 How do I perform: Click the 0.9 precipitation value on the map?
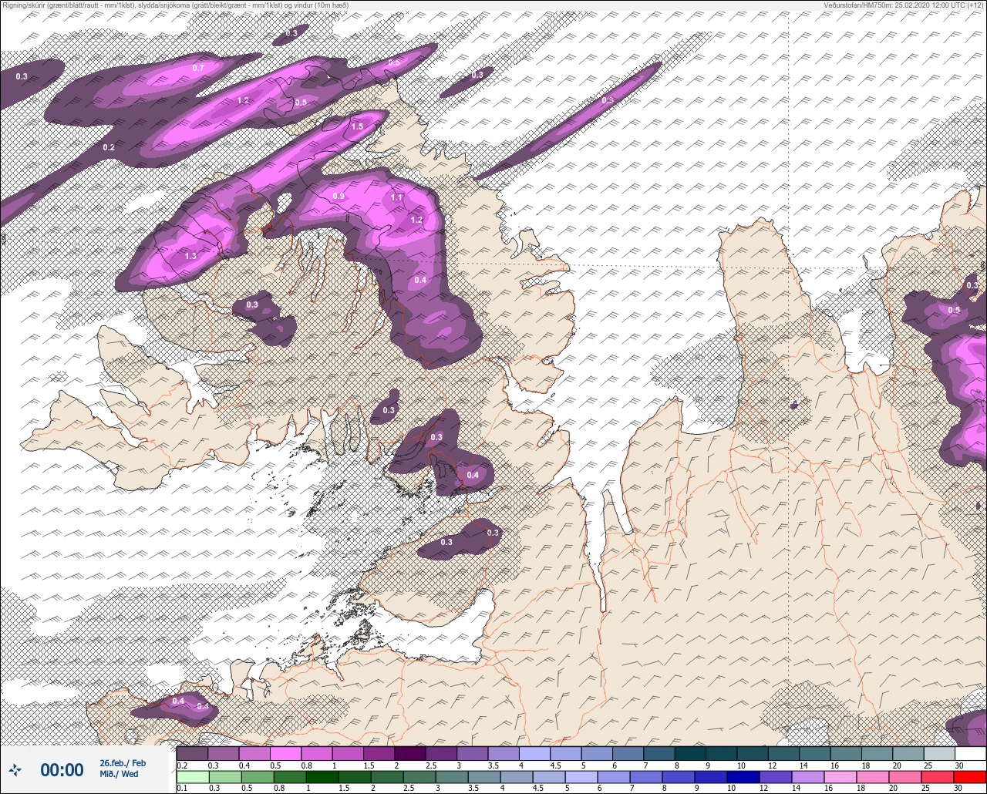(x=339, y=196)
